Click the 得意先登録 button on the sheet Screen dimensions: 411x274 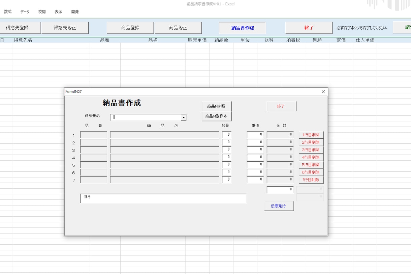tap(20, 28)
